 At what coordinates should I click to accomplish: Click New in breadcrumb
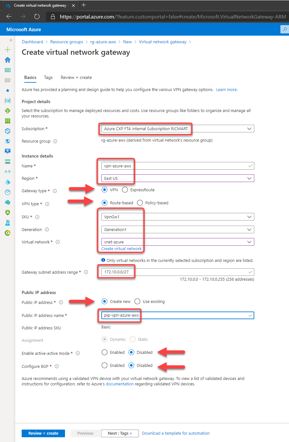pos(127,42)
